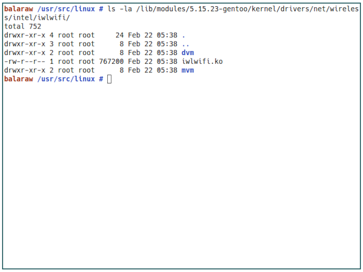Click '/usr/src/linux' in the bottom prompt
The width and height of the screenshot is (363, 272).
(x=66, y=79)
